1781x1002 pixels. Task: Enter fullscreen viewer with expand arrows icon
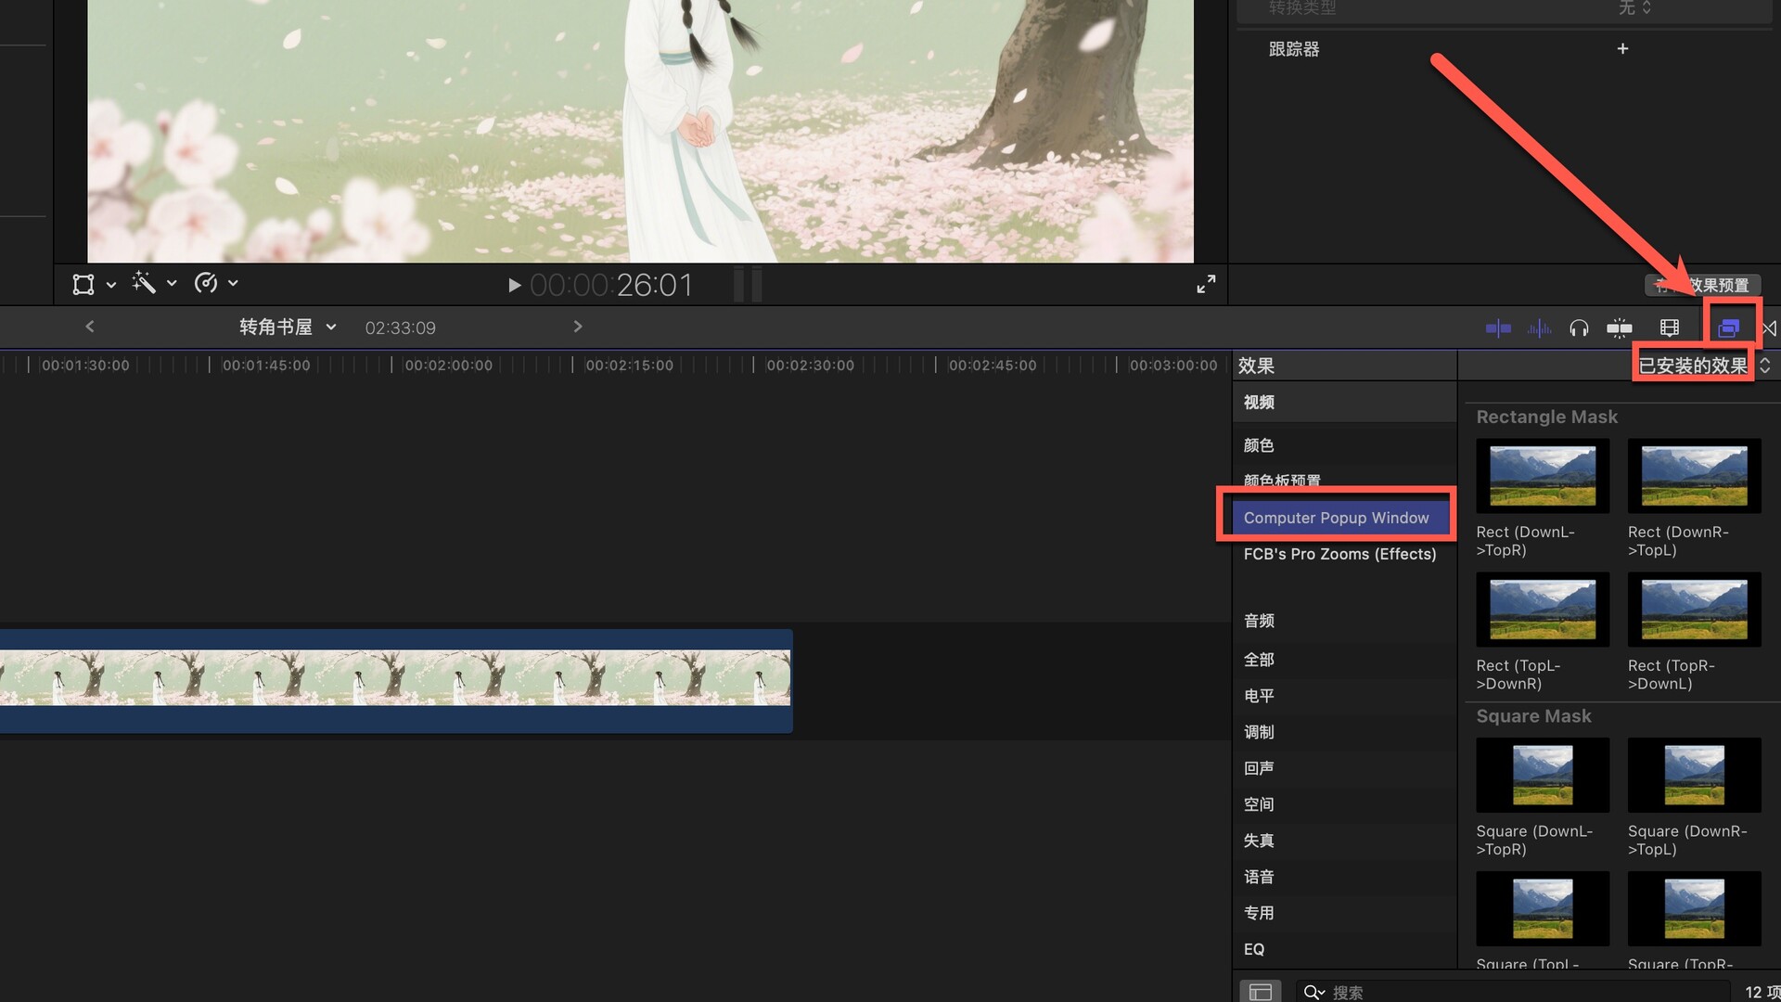coord(1206,284)
